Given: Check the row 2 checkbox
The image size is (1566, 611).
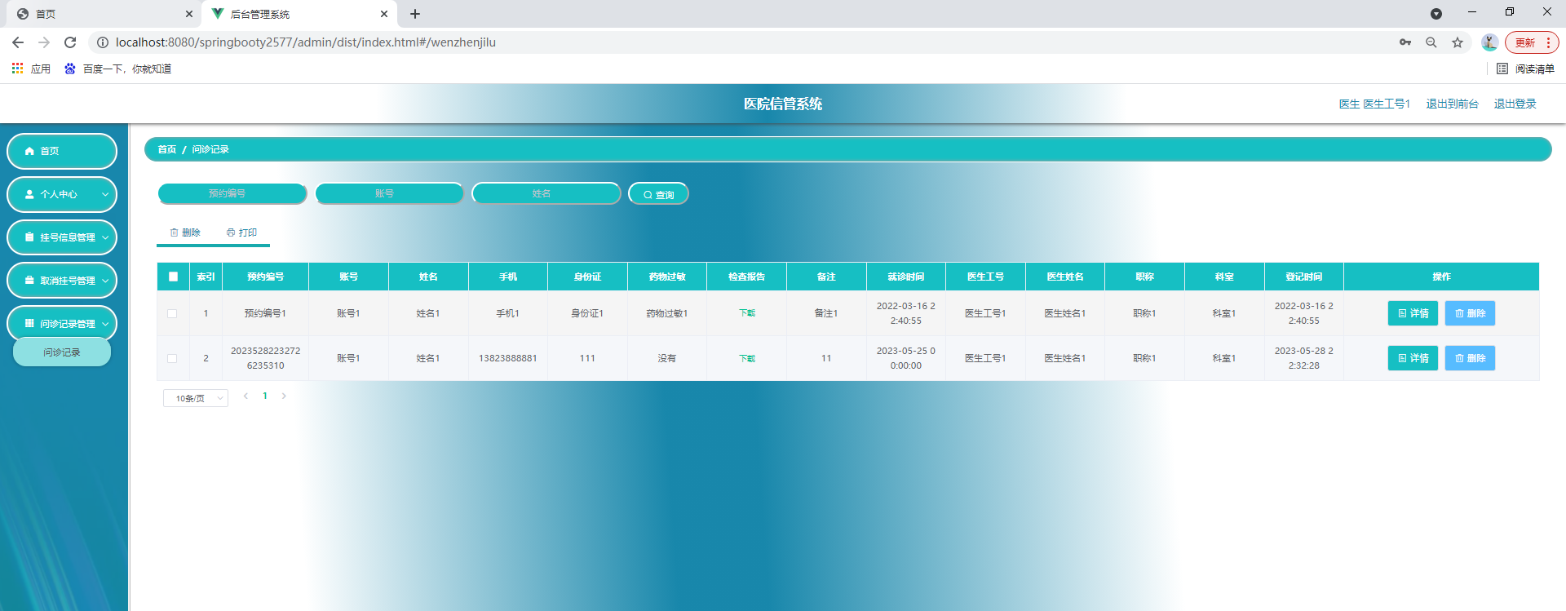Looking at the screenshot, I should (x=172, y=358).
